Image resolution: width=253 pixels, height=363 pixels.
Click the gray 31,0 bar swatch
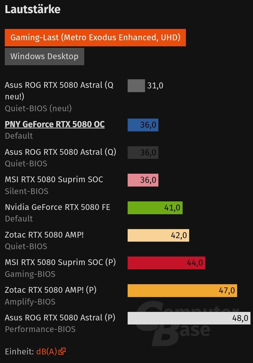pos(136,86)
